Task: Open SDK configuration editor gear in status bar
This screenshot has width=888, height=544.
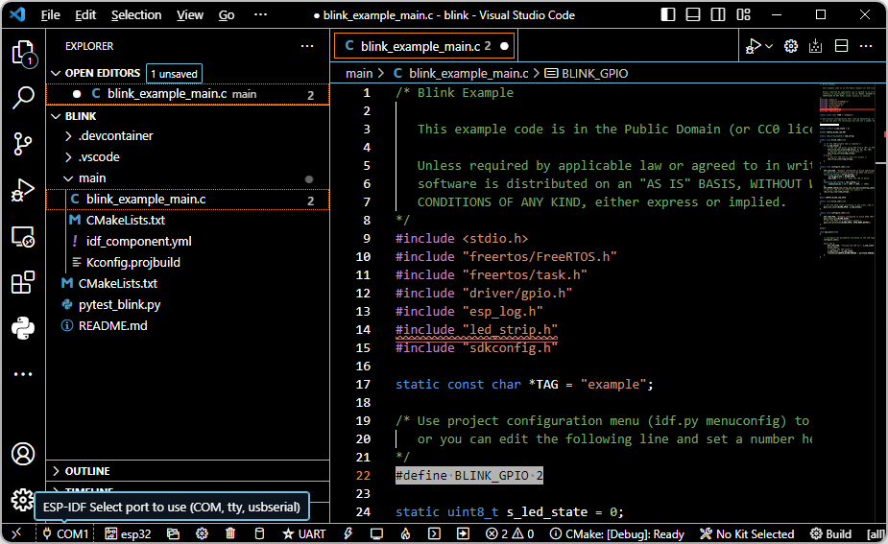Action: click(202, 533)
